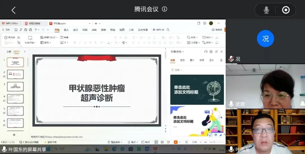Open the 筛选 filter dropdown
This screenshot has width=305, height=154.
coord(177,70)
